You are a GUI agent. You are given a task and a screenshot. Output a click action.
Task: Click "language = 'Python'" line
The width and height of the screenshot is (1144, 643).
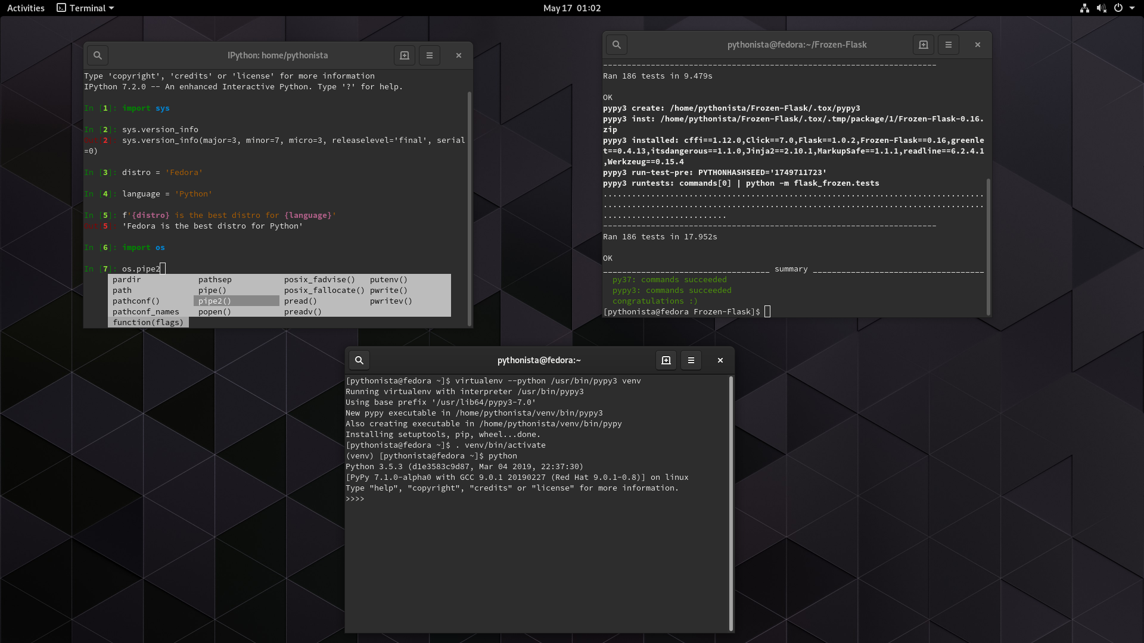pos(148,193)
